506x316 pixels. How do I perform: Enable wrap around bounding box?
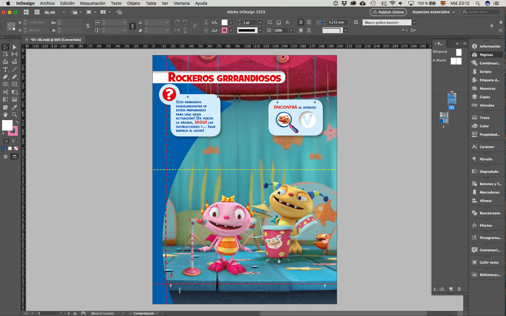[309, 22]
